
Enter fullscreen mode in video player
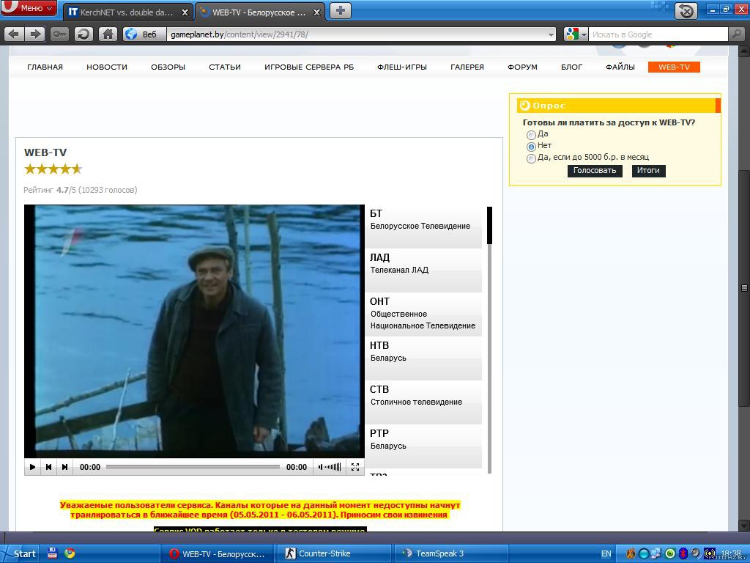(355, 467)
